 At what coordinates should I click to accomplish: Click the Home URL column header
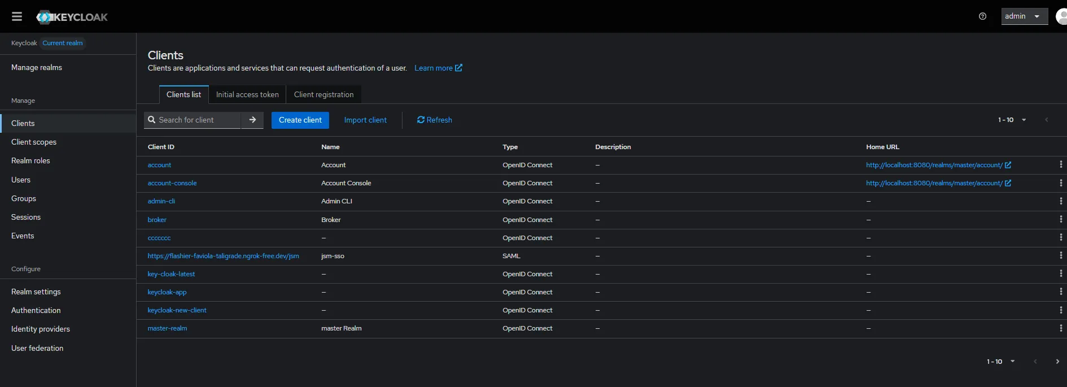tap(882, 147)
